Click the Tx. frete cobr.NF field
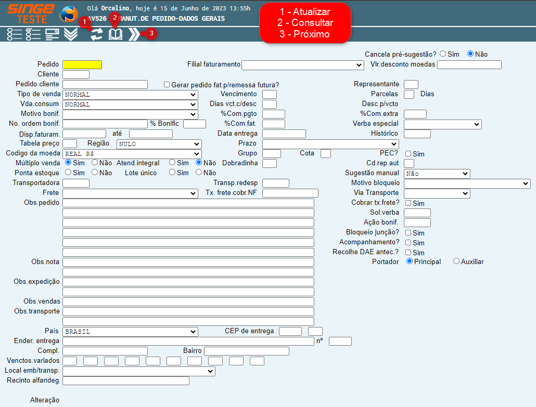The height and width of the screenshot is (407, 536). 290,193
